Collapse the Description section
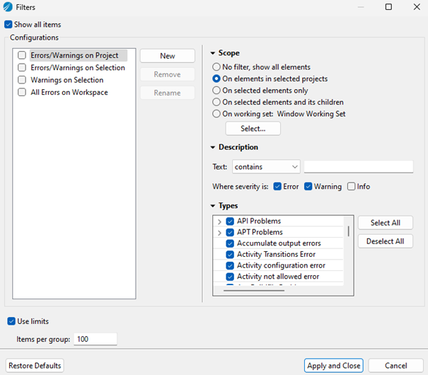Image resolution: width=428 pixels, height=375 pixels. pyautogui.click(x=213, y=147)
